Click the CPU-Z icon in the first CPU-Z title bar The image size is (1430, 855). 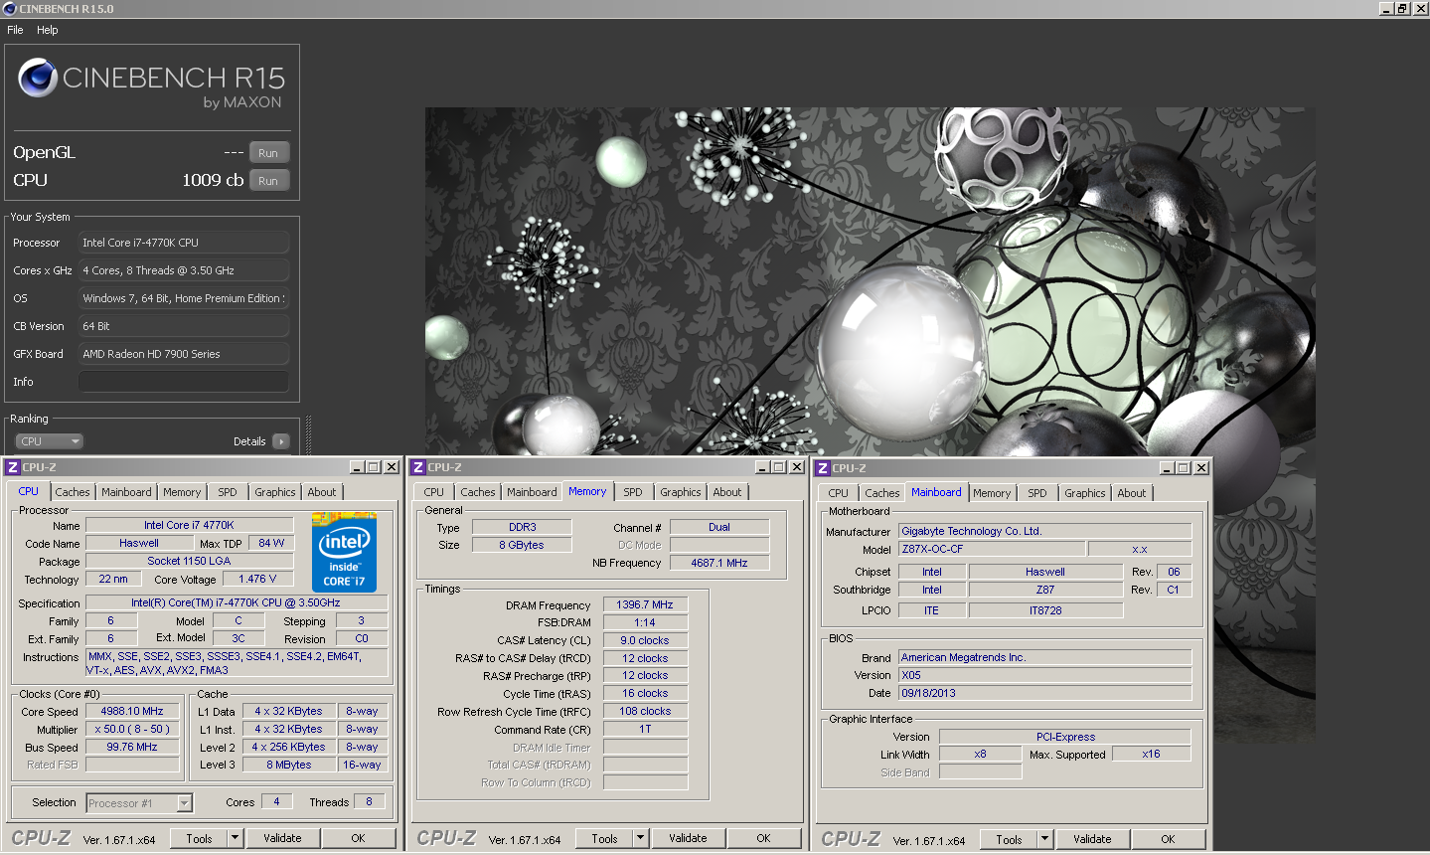(x=12, y=467)
